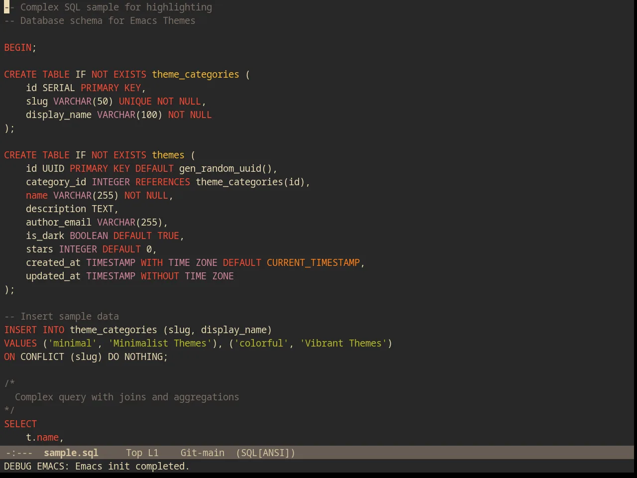Click the BOOLEAN type keyword
This screenshot has width=637, height=478.
[89, 236]
